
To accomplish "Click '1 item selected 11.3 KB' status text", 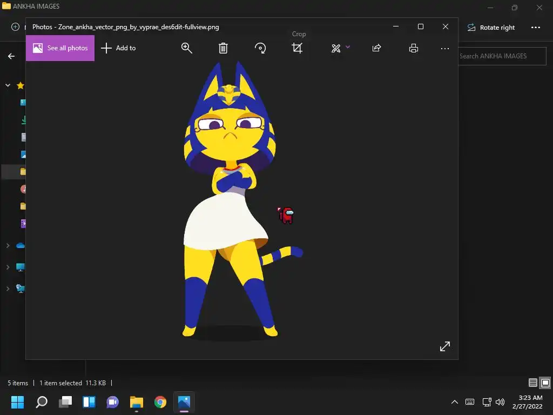I will (72, 383).
